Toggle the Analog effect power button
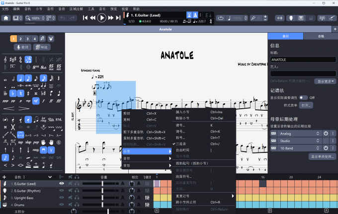Image resolution: width=338 pixels, height=214 pixels. [x=326, y=133]
